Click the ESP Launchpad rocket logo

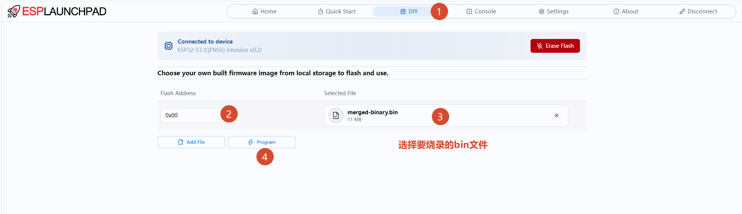[13, 11]
